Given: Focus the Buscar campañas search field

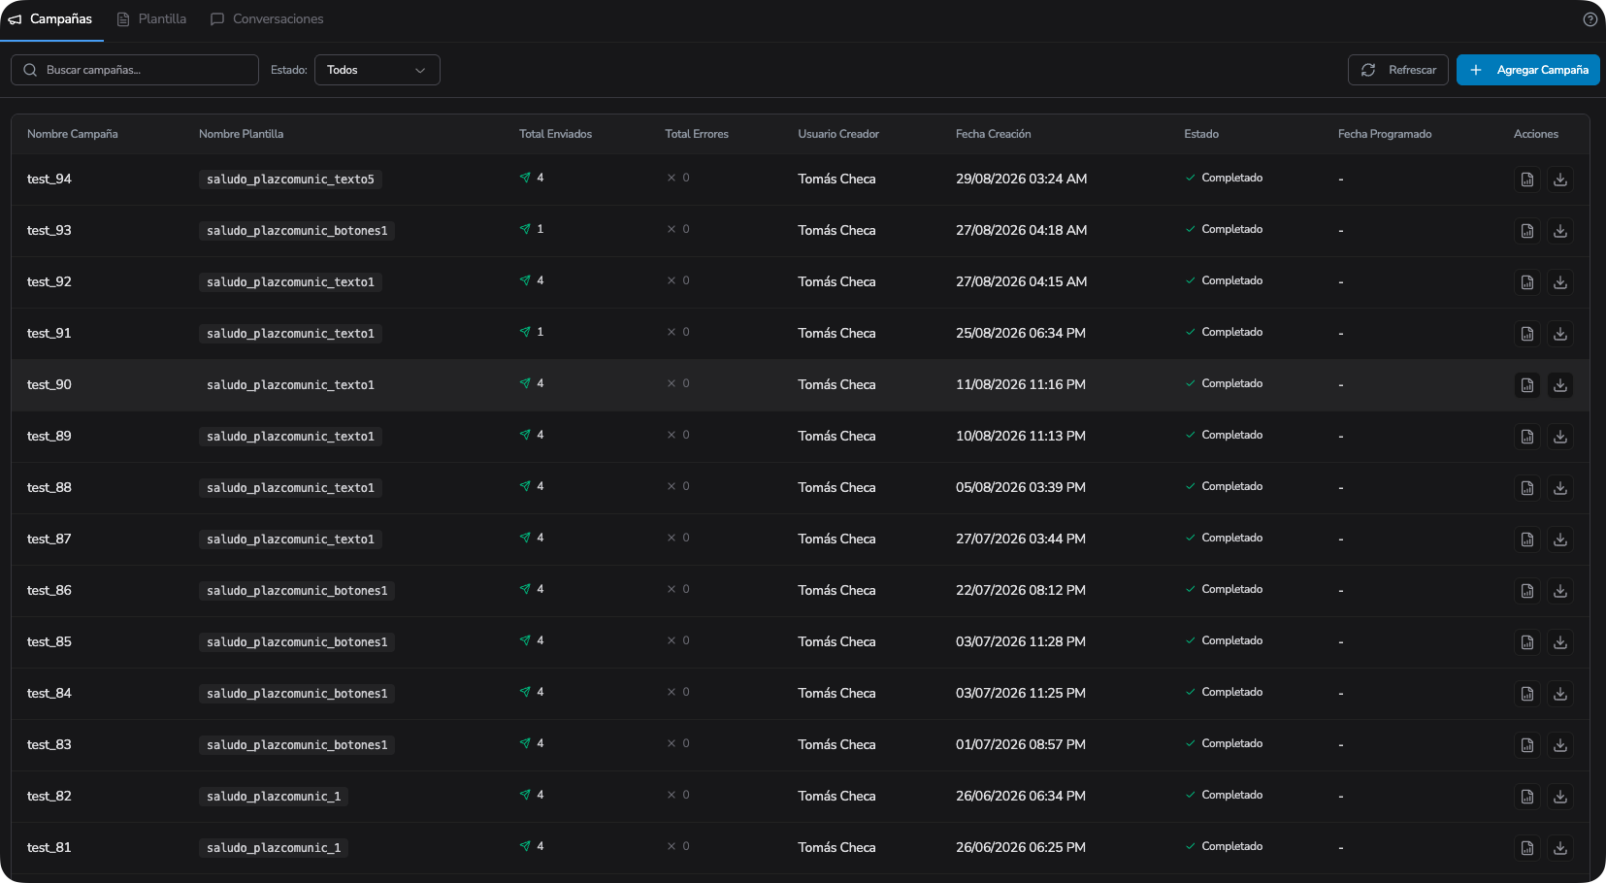Looking at the screenshot, I should (x=135, y=70).
